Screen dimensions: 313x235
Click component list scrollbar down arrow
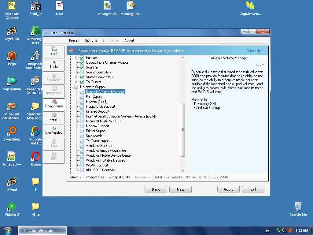tap(183, 171)
